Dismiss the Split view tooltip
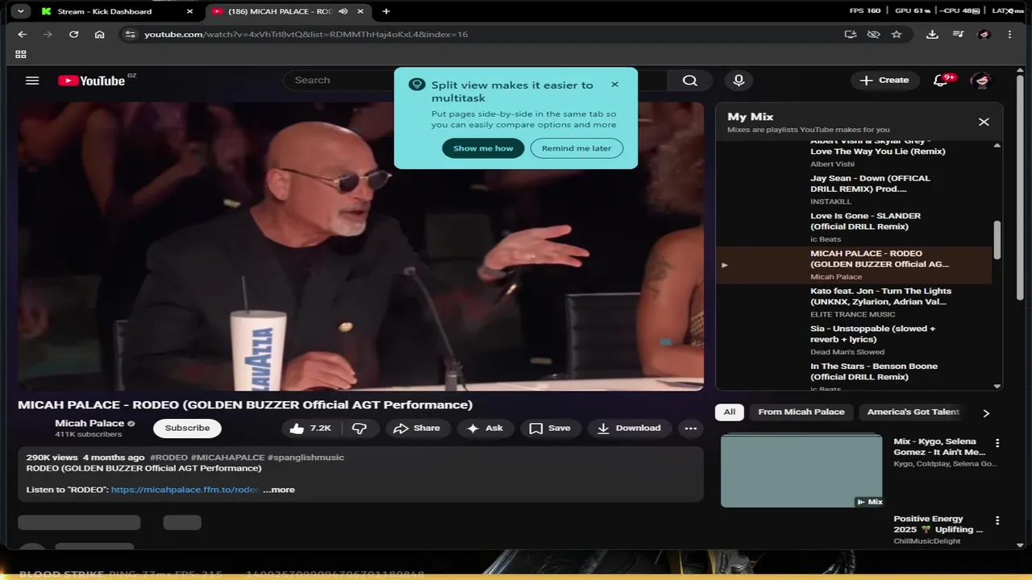The image size is (1032, 580). (614, 85)
